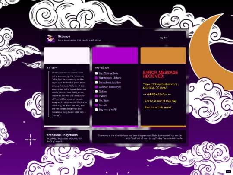Click the 'pronouns: they/them' text
The width and height of the screenshot is (233, 175).
(x=62, y=135)
